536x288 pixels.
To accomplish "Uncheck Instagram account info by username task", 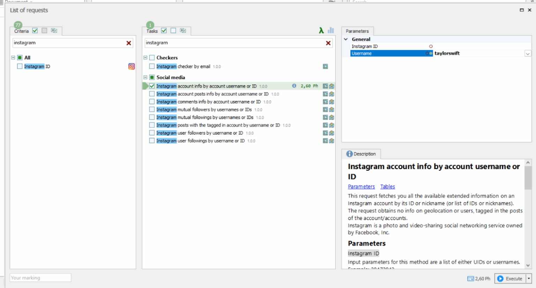I will tap(152, 86).
